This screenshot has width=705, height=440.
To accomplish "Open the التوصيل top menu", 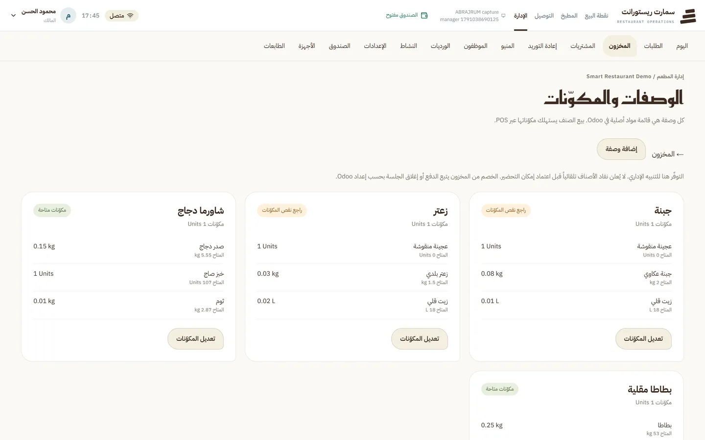I will (544, 16).
